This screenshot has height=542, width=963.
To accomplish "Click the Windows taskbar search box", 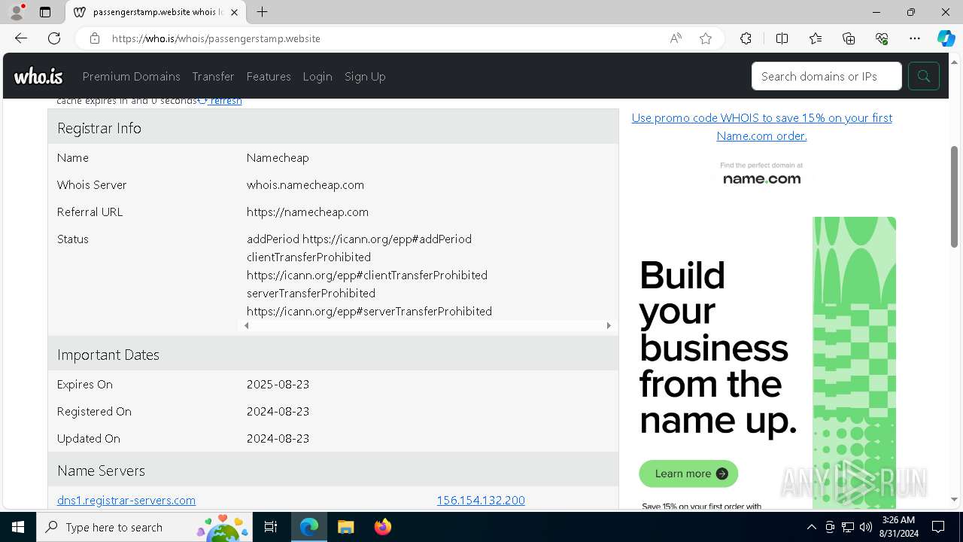I will (144, 527).
